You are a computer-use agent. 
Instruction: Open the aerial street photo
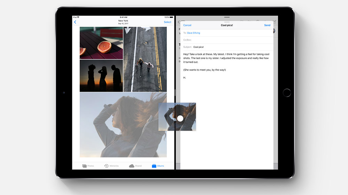(x=145, y=59)
